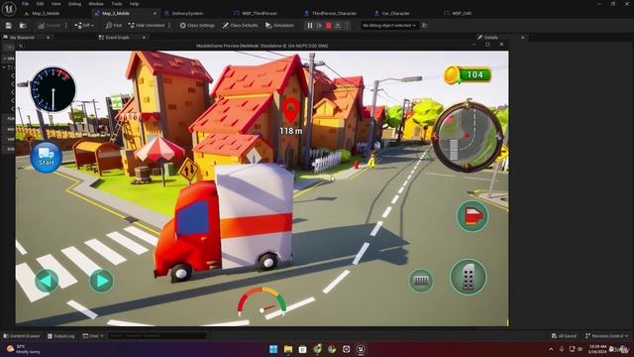The width and height of the screenshot is (634, 357).
Task: Click the icon beside the debug object dropdown
Action: (x=425, y=26)
